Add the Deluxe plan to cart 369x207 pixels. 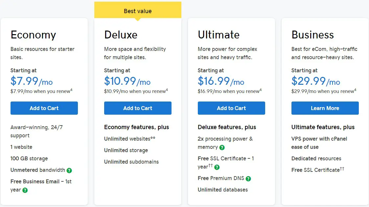click(138, 108)
